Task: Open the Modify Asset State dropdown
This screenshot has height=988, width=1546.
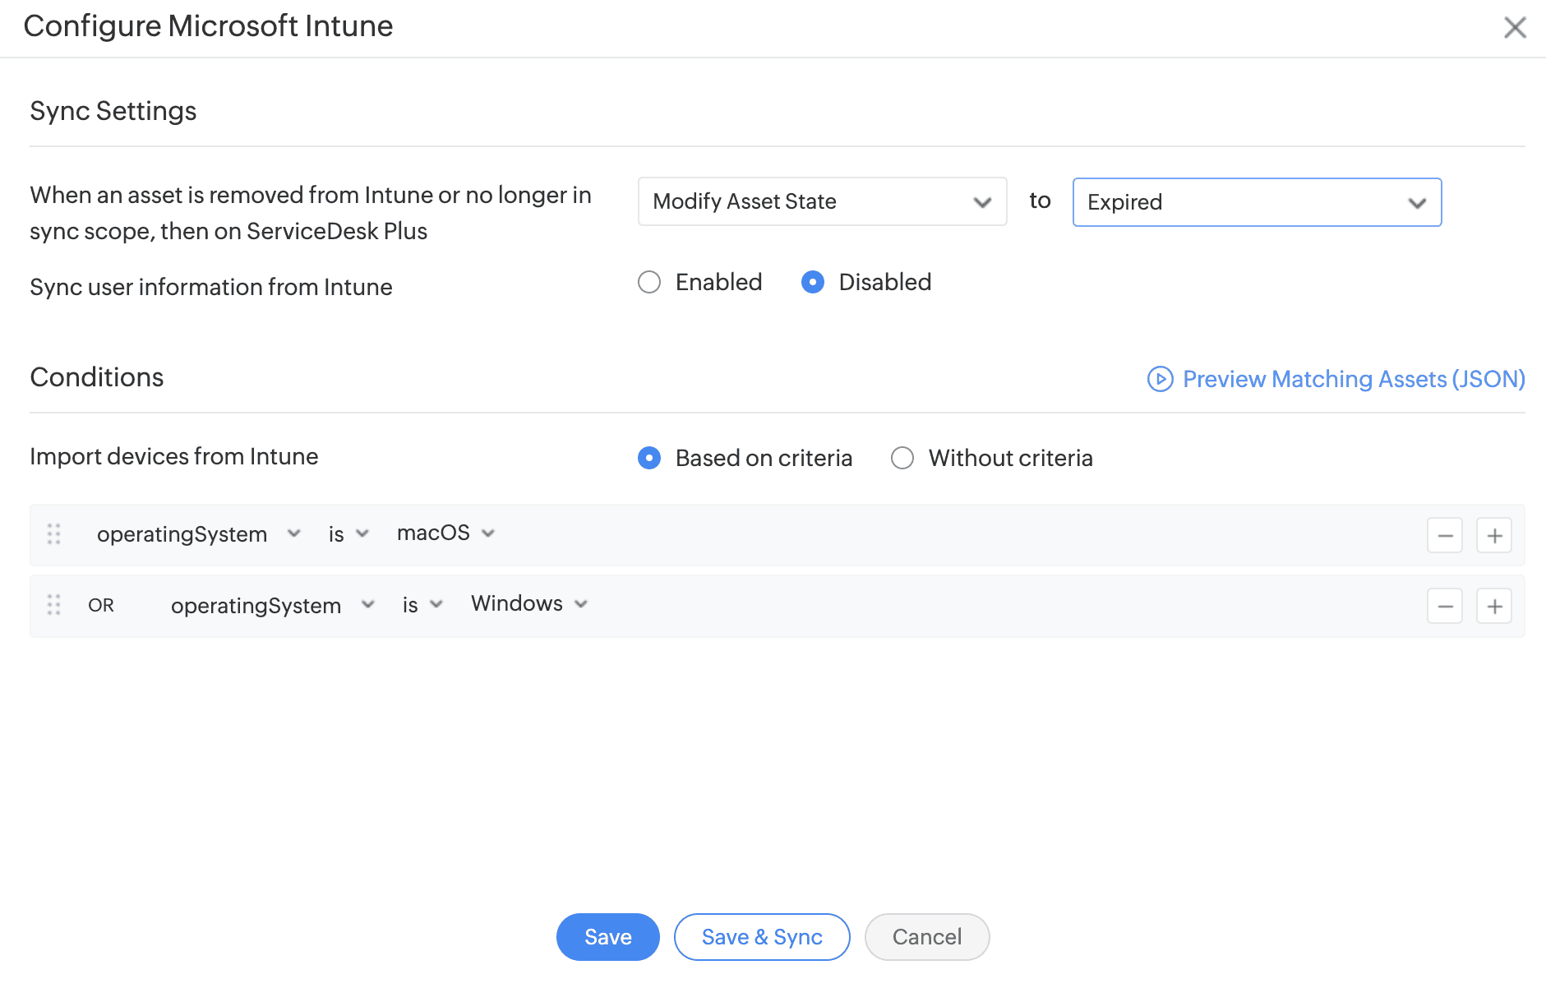Action: (822, 201)
